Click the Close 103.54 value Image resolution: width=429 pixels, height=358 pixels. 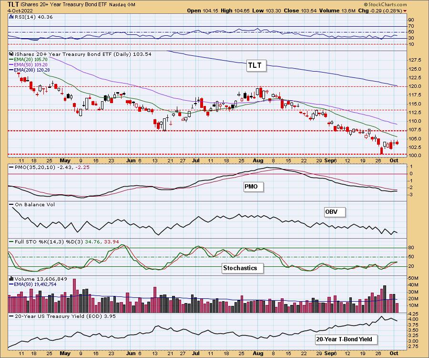[300, 11]
